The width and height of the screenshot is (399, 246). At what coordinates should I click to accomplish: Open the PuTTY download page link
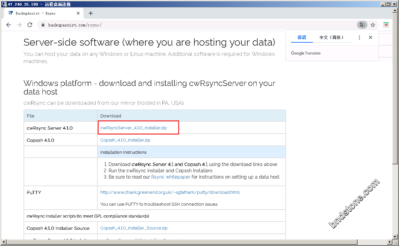[170, 192]
